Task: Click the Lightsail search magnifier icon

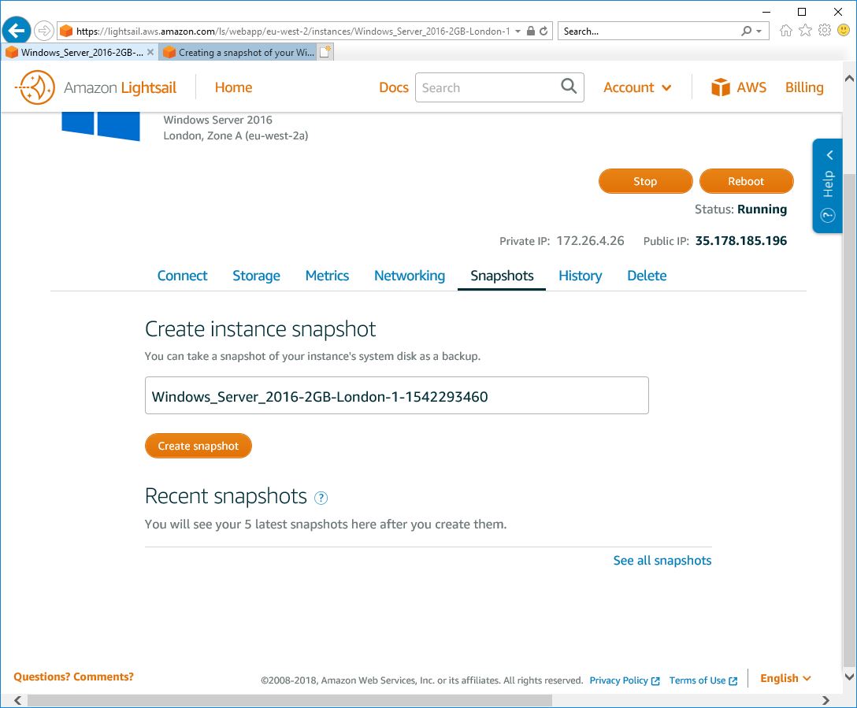Action: (x=569, y=87)
